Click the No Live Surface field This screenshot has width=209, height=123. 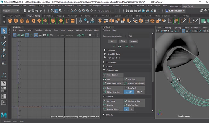pyautogui.click(x=105, y=11)
